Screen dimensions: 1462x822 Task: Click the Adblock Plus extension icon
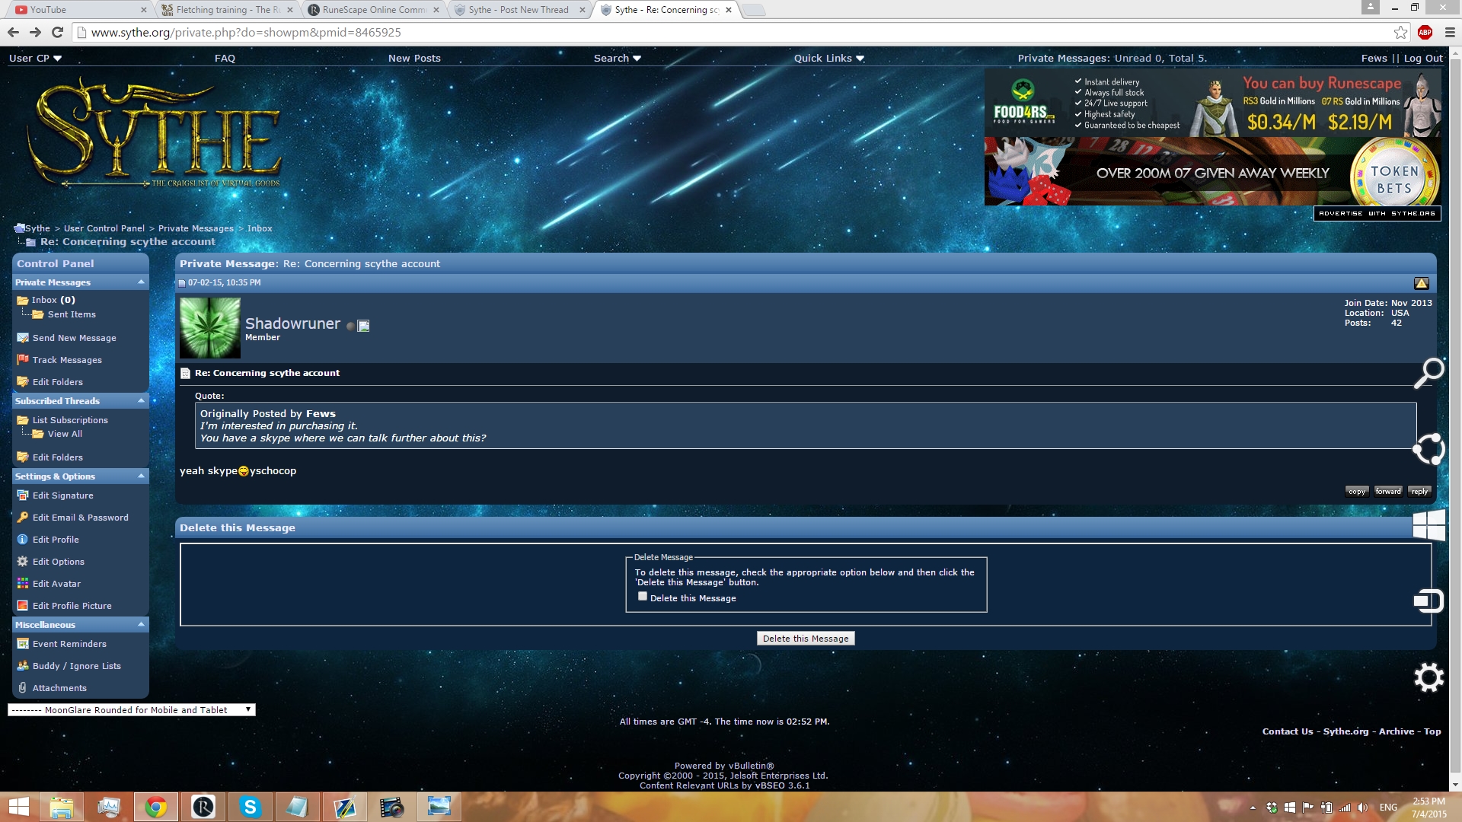pos(1425,32)
